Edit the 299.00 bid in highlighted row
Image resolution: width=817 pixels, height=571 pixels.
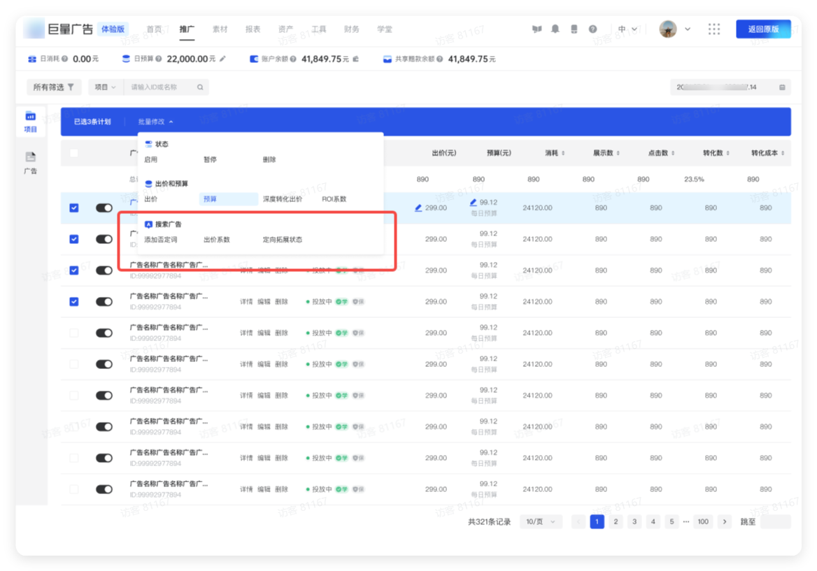[x=418, y=208]
